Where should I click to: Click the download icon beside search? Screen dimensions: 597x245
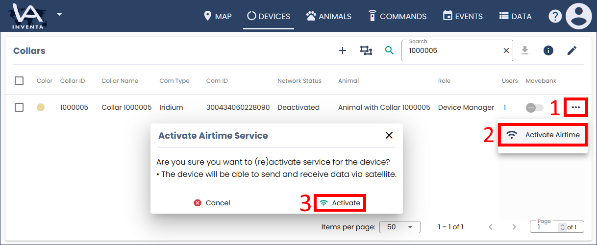pyautogui.click(x=525, y=50)
